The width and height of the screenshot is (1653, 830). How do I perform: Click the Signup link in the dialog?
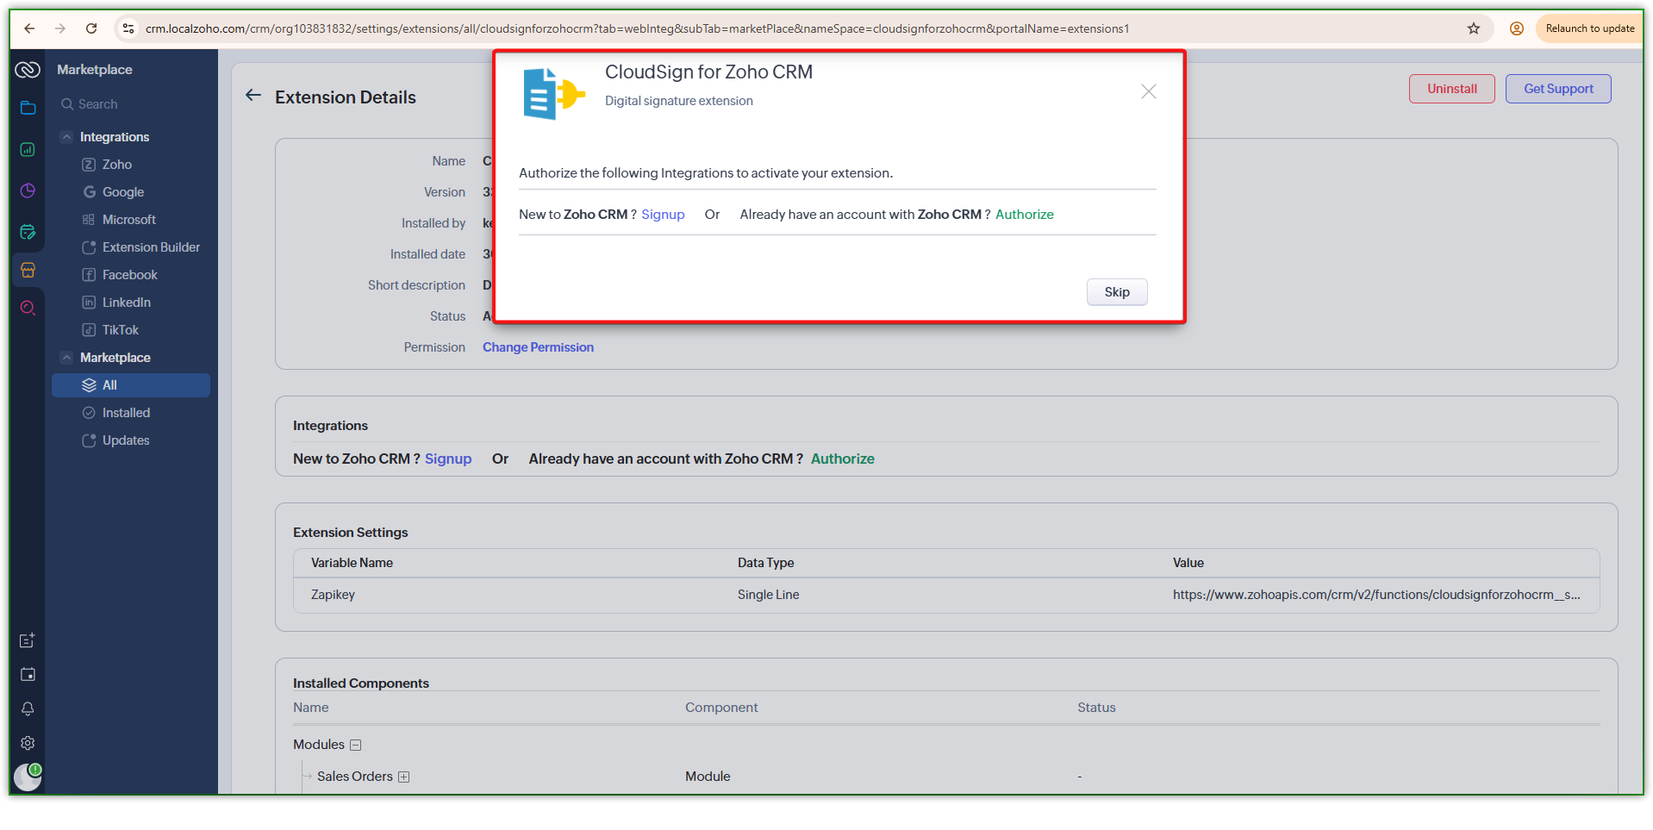663,215
